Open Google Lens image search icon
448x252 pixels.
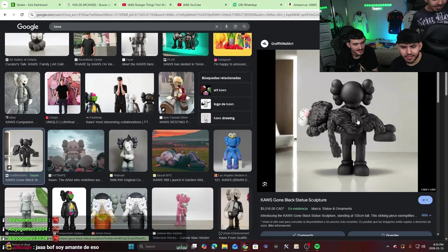tap(235, 27)
